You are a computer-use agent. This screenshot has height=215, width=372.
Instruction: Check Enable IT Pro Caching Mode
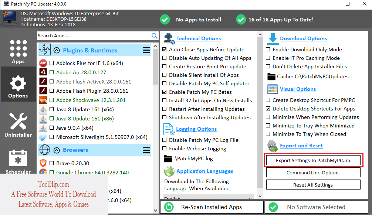[268, 58]
